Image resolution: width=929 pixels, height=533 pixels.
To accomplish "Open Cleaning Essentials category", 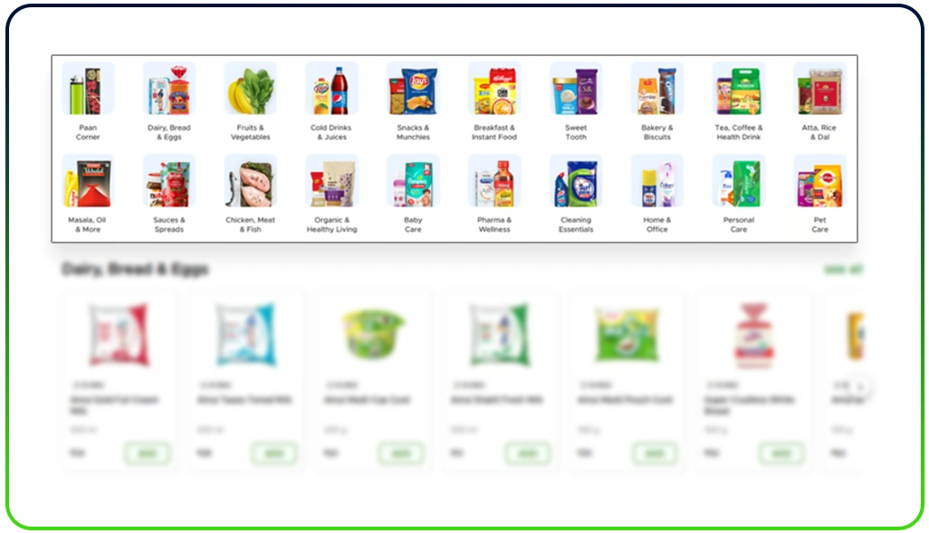I will [576, 194].
